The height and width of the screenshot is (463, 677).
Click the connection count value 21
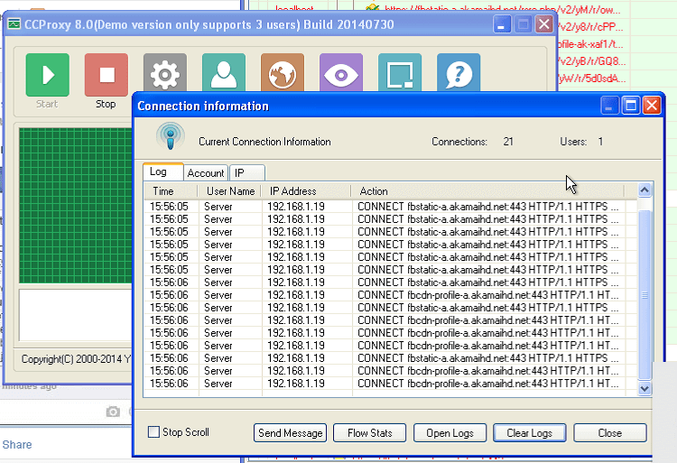[507, 142]
